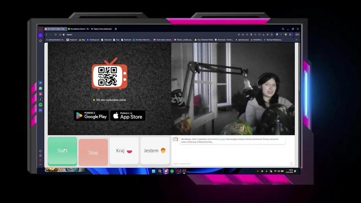Open the bookmarks star in Opera sidebar
The image size is (361, 203).
(40, 41)
